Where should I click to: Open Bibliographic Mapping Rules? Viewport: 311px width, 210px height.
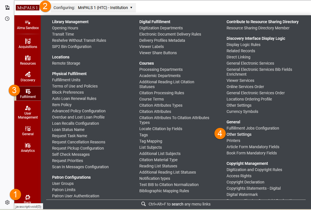164,191
